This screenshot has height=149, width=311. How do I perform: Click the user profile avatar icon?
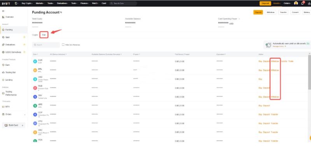(x=296, y=3)
